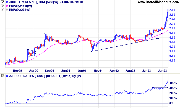Screen dimensions: 180x109
Task: Click the 400% ratio axis value
Action: tap(173, 83)
